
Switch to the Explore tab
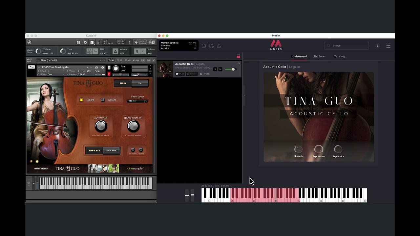pos(319,56)
